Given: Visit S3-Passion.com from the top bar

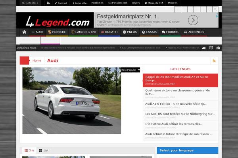Looking at the screenshot, I should click(118, 3).
